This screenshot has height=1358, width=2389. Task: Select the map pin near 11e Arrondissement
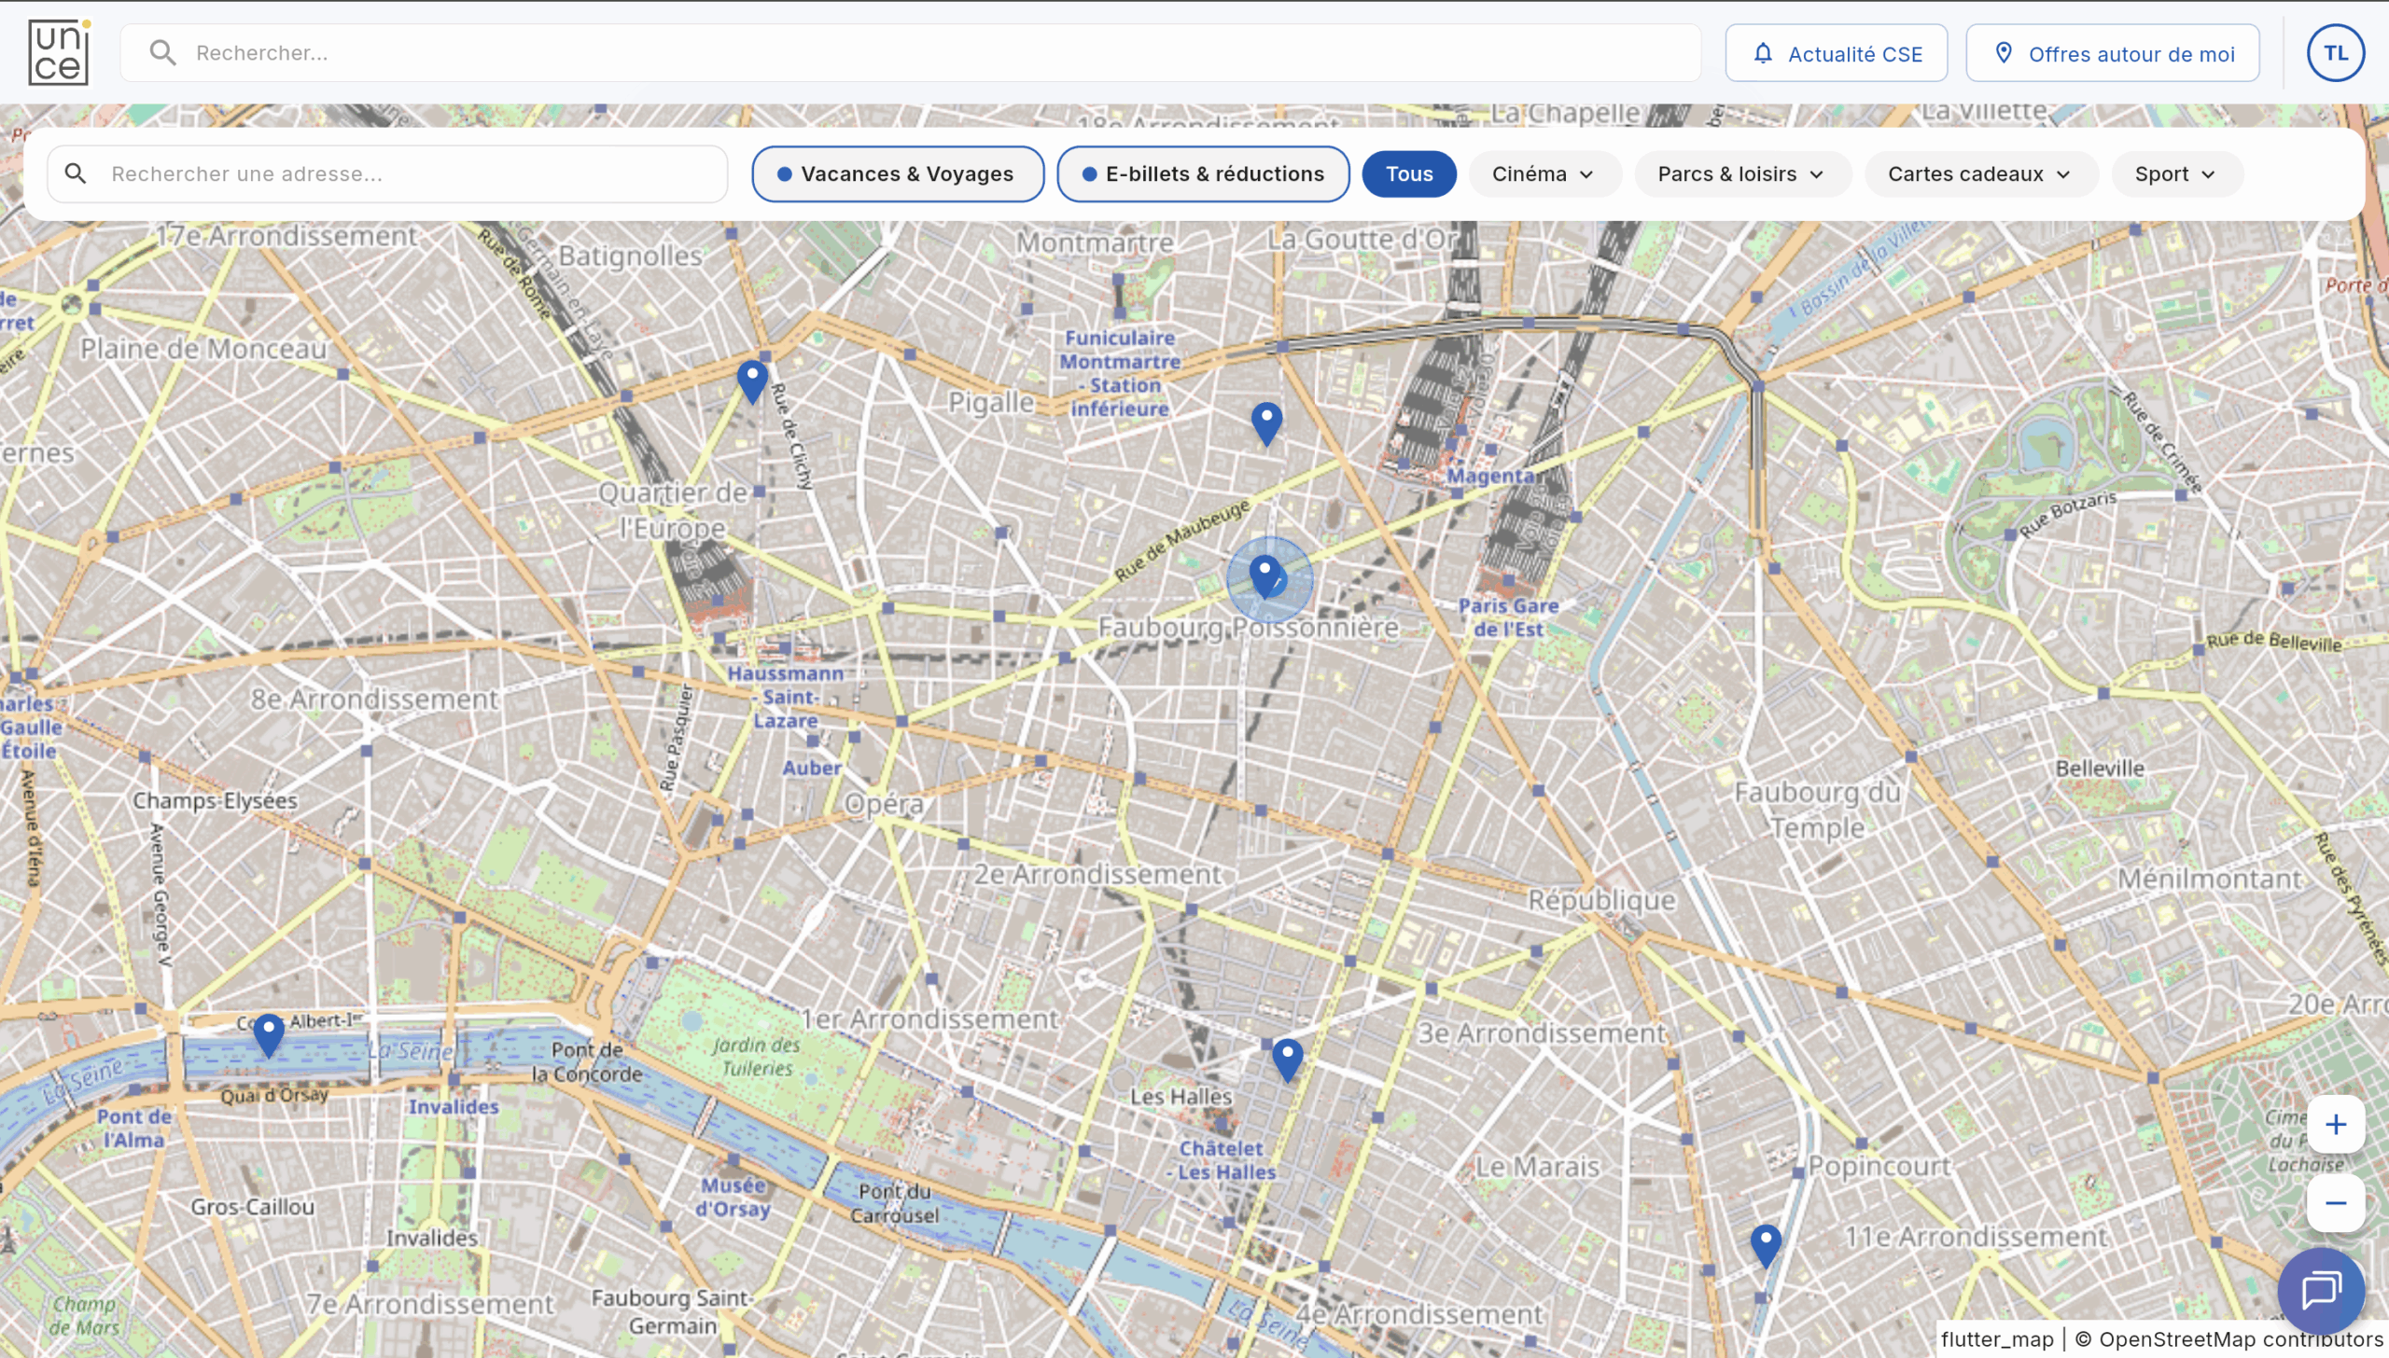click(1766, 1246)
